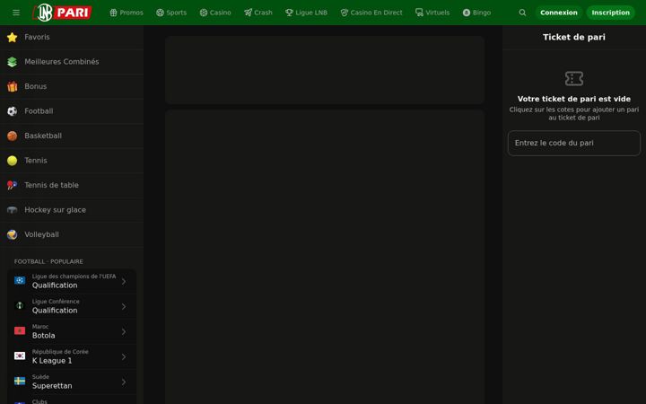Open Favoris in the sidebar

72,37
